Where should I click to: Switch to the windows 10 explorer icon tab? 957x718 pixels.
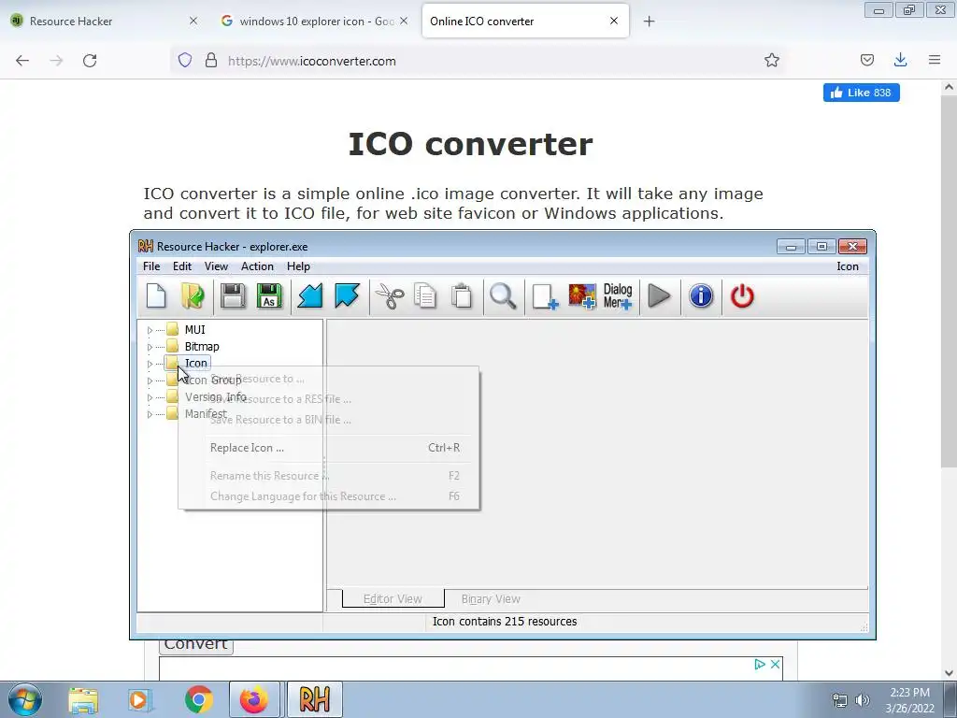[x=313, y=22]
